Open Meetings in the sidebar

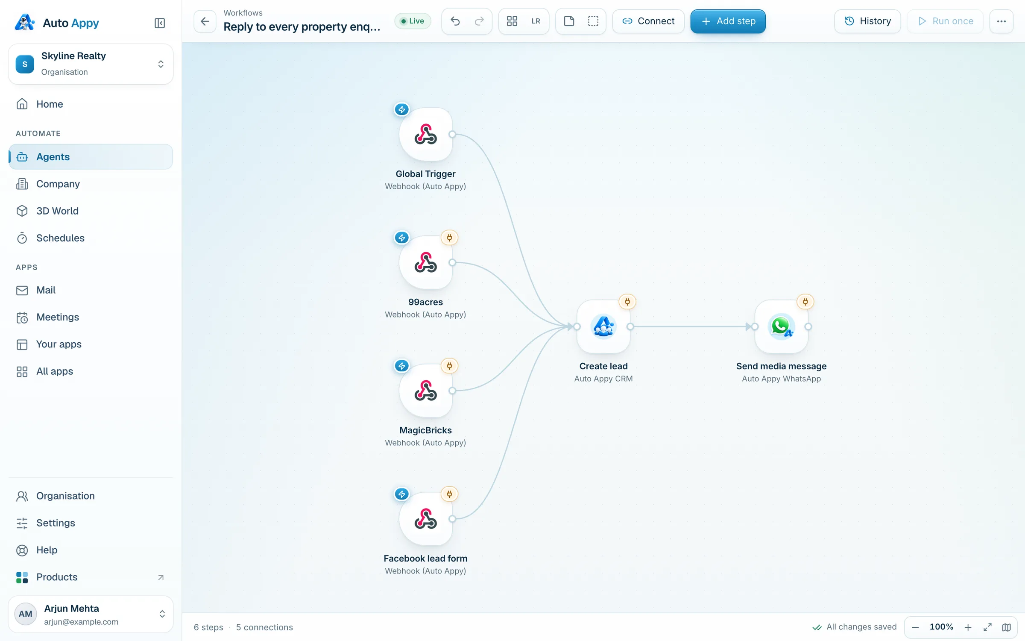(x=91, y=317)
